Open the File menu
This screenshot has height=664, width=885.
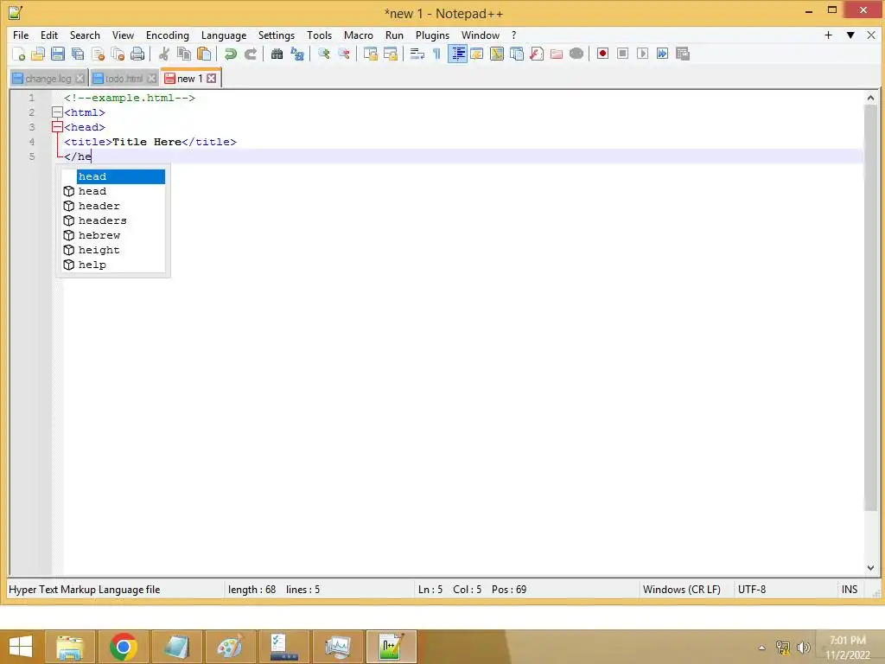point(21,35)
